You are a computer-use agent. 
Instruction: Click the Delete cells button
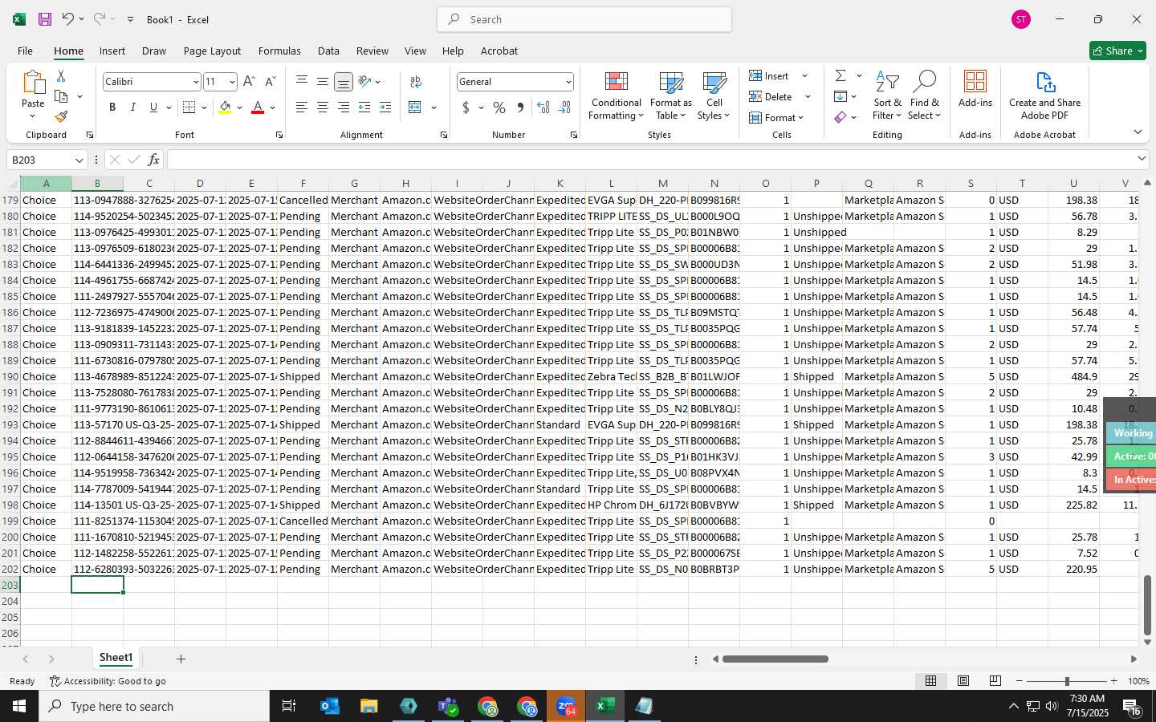771,96
